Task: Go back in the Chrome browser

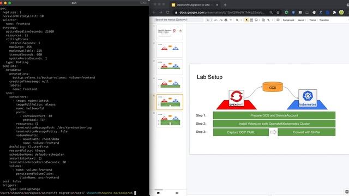Action: [154, 13]
